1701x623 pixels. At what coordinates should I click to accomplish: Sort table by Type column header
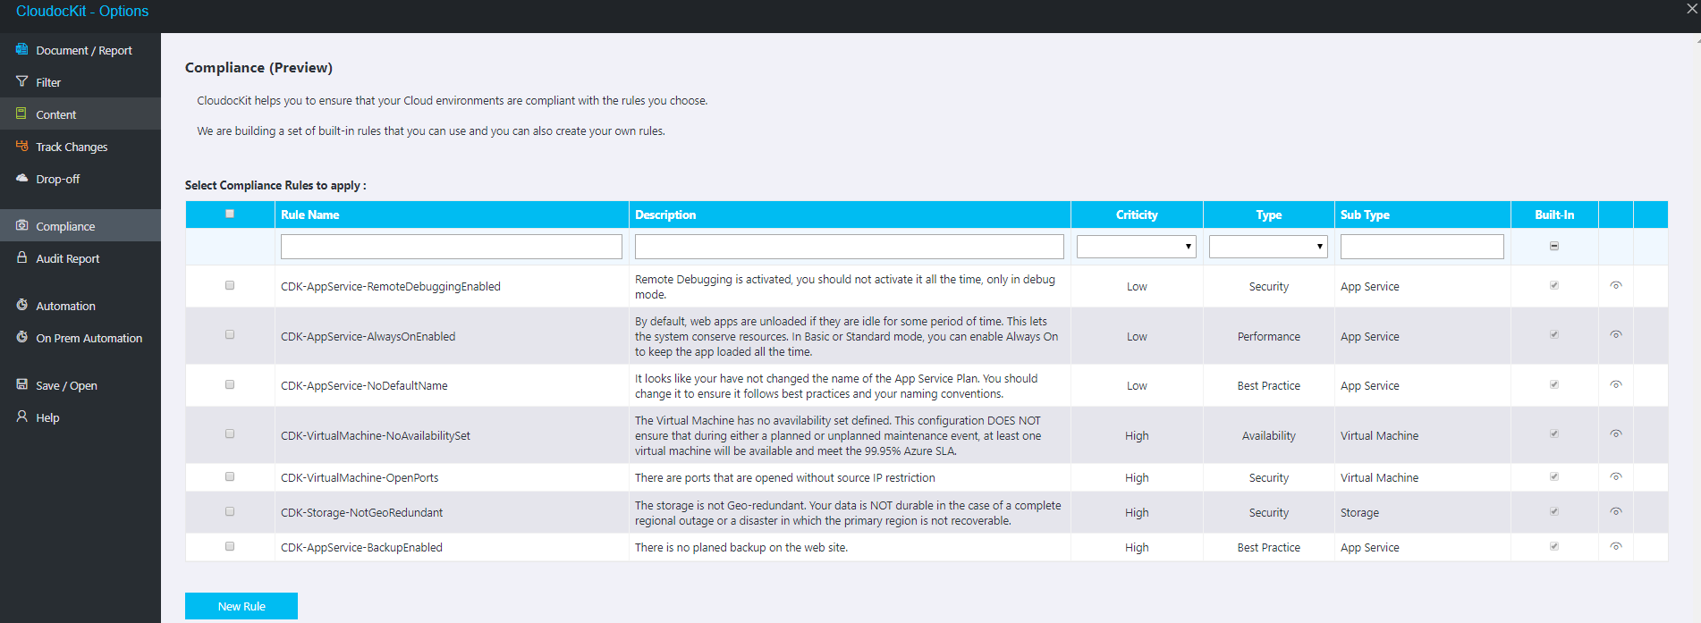[x=1268, y=215]
